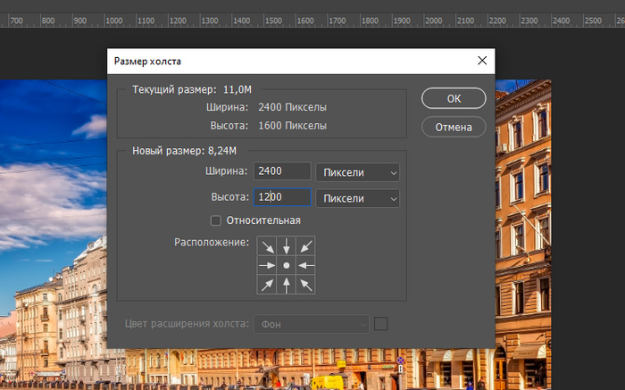The image size is (625, 390).
Task: Open canvas extension color dropdown Фон
Action: (x=312, y=324)
